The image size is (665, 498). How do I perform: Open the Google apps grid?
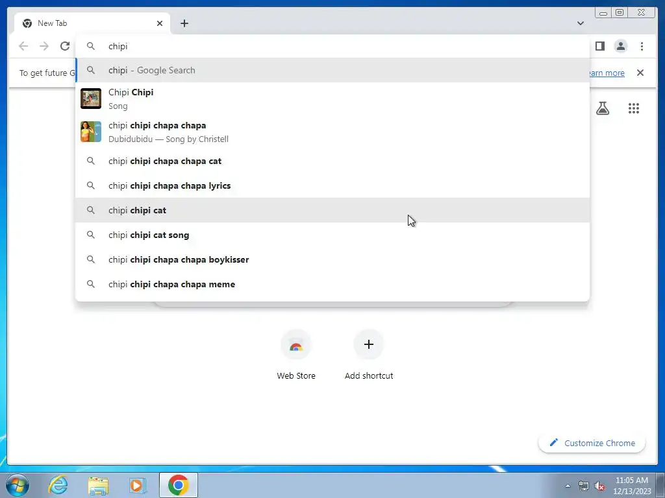coord(634,108)
